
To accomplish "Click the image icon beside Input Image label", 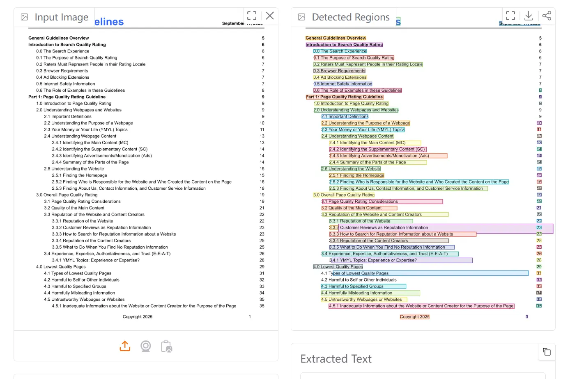I will 25,17.
